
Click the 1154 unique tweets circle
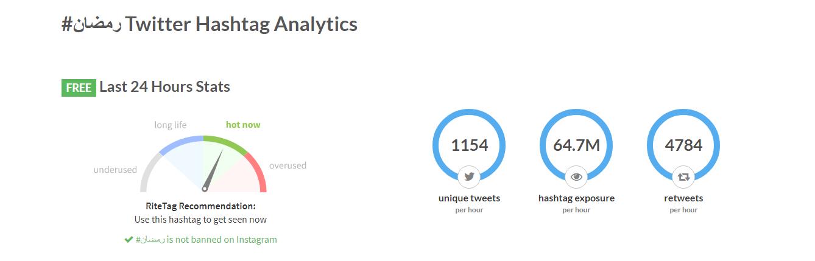point(469,145)
